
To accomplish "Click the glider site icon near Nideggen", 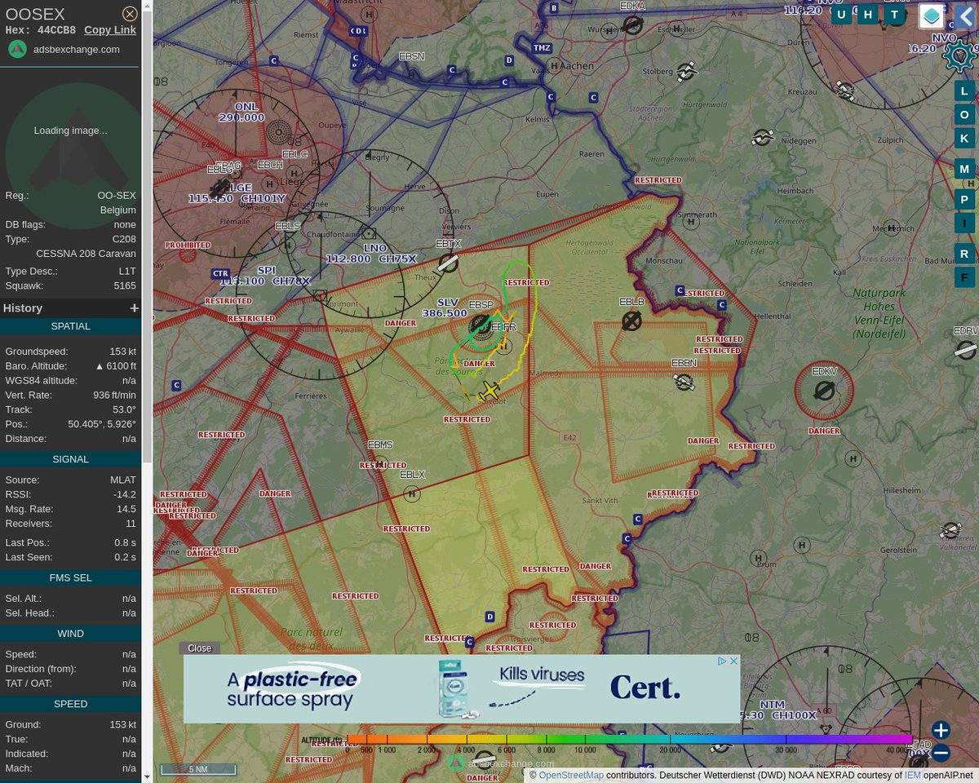I will click(763, 137).
